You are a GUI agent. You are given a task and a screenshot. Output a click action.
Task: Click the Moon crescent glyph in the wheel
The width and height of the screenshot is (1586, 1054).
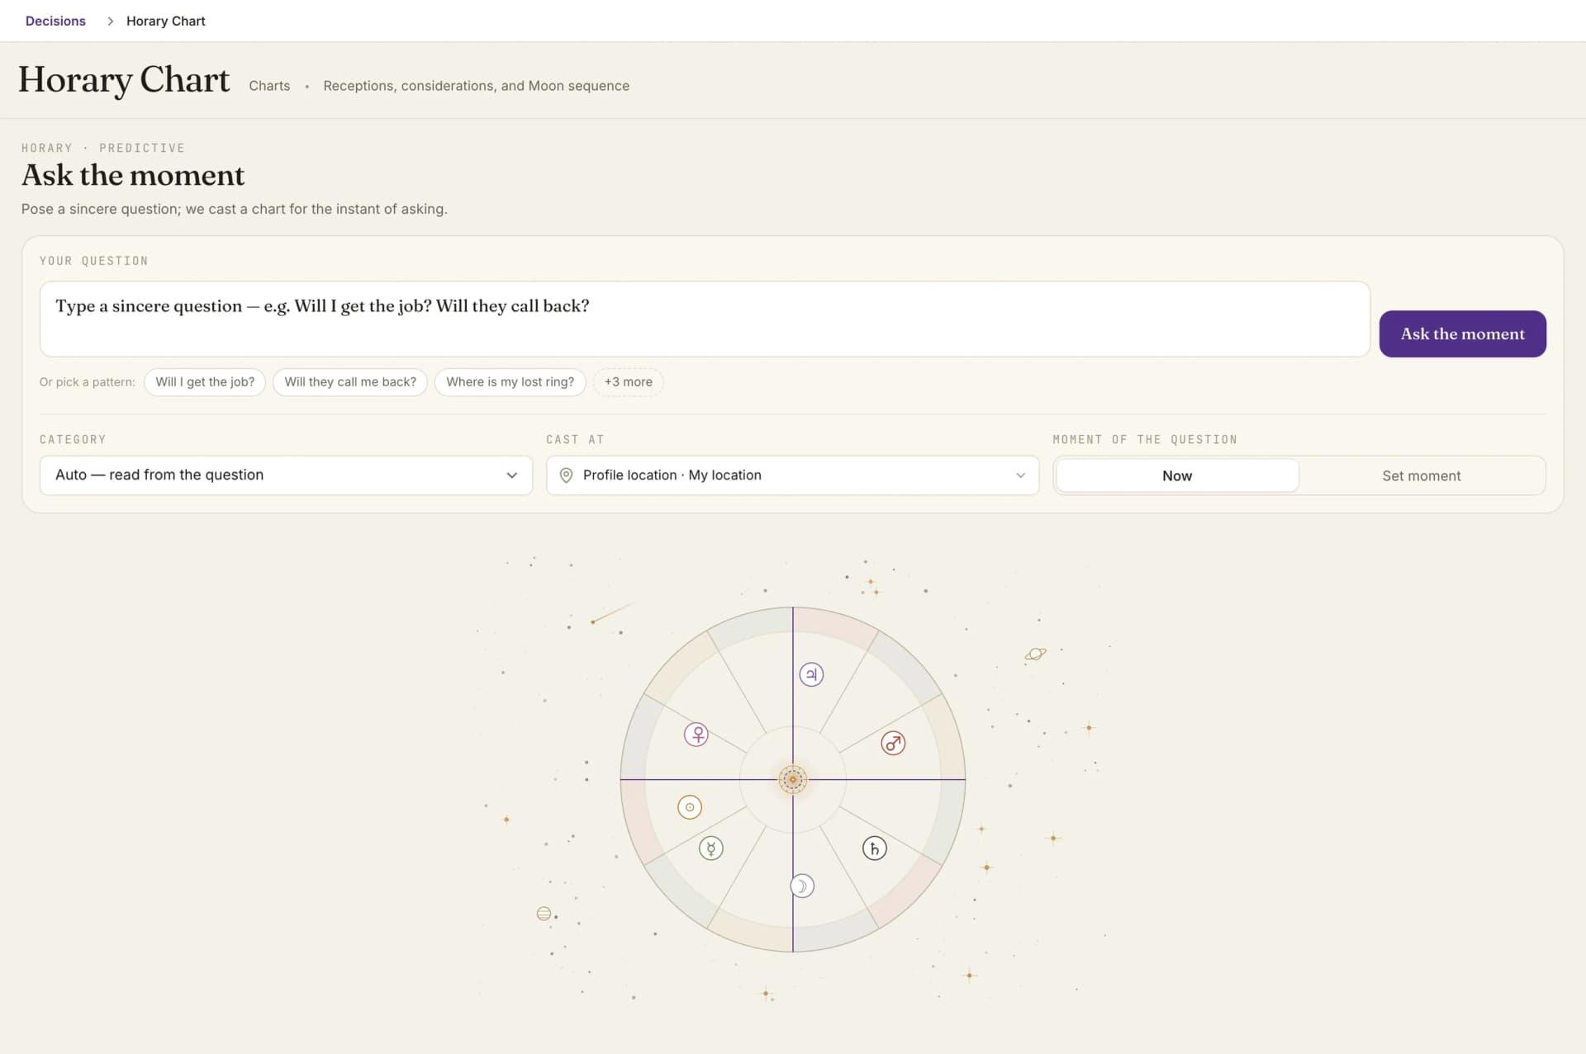tap(802, 886)
